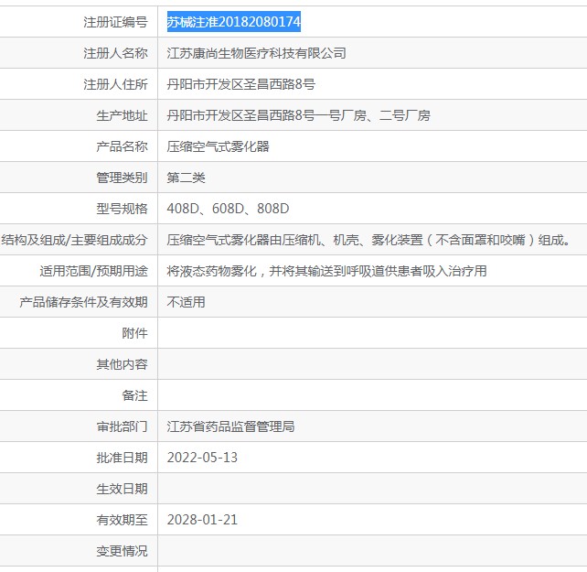This screenshot has height=572, width=587.
Task: Click the registrant name 江苏康尚生物医疗科技有限公司
Action: [256, 53]
